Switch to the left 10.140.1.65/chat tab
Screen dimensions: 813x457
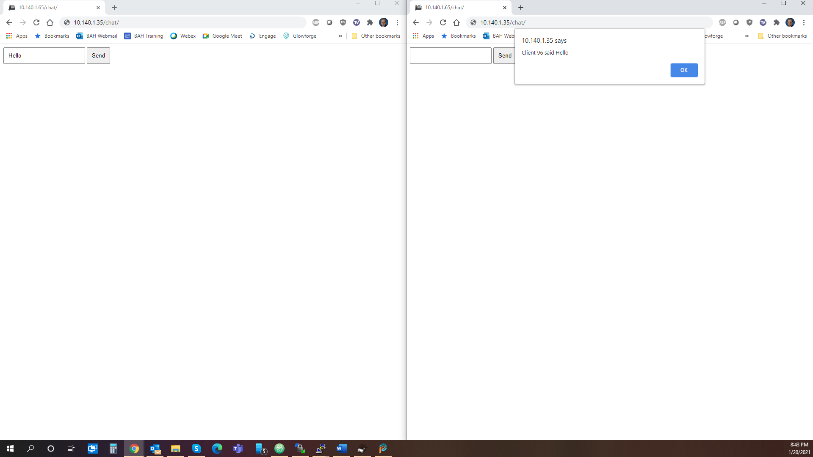[x=51, y=7]
